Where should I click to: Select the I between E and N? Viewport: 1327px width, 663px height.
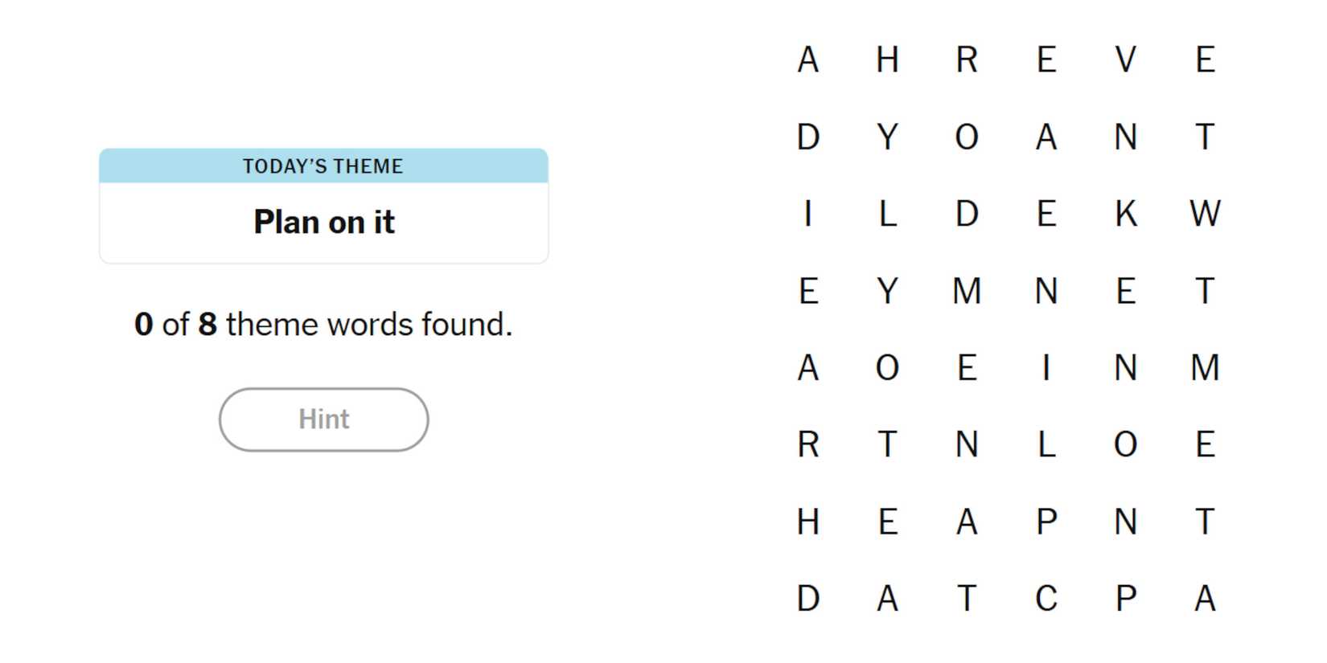(x=1046, y=368)
